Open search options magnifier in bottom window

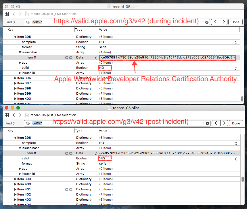28,124
